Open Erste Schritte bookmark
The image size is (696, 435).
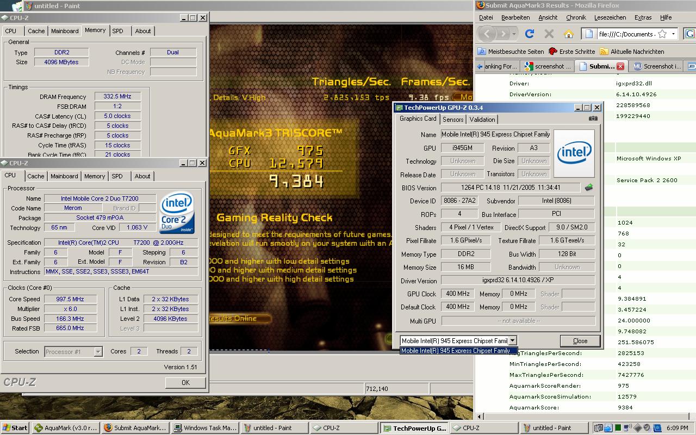[571, 51]
